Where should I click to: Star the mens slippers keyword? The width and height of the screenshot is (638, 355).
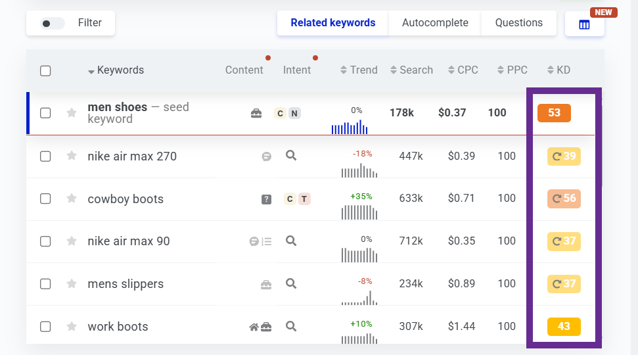[72, 284]
